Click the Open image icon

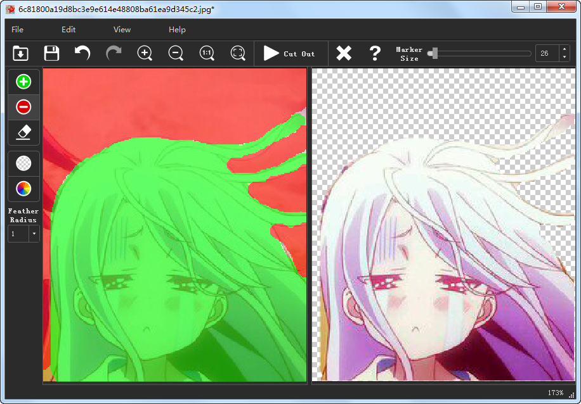pos(20,53)
